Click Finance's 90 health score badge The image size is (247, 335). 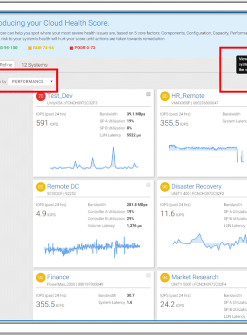point(41,277)
